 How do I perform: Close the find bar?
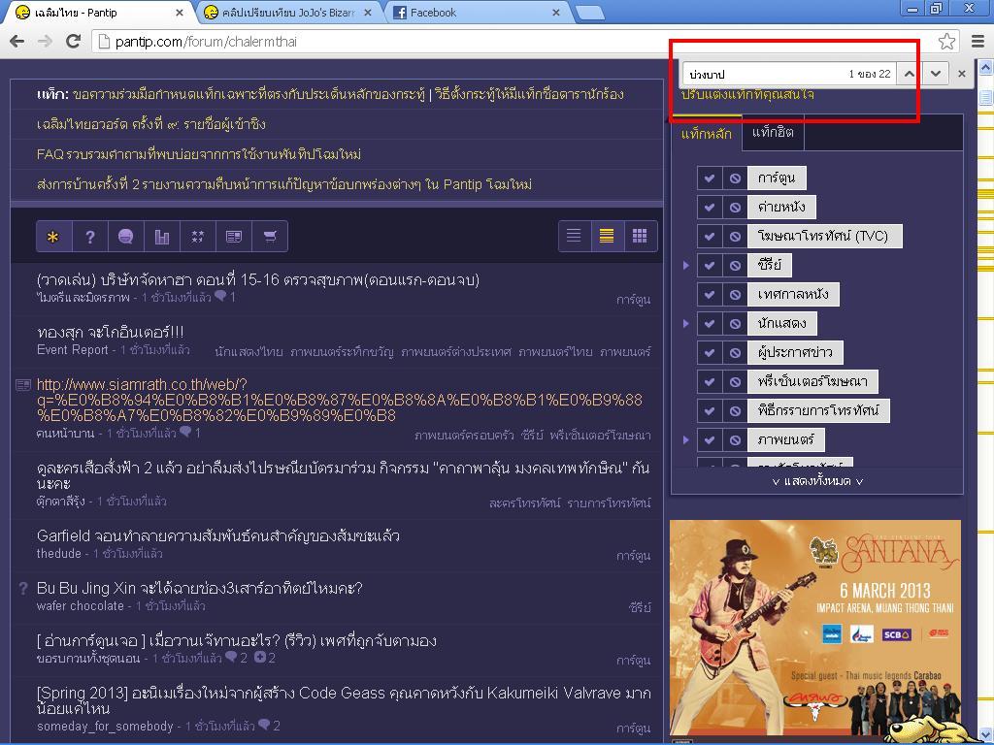click(962, 74)
